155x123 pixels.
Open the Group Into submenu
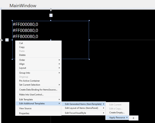click(x=38, y=73)
